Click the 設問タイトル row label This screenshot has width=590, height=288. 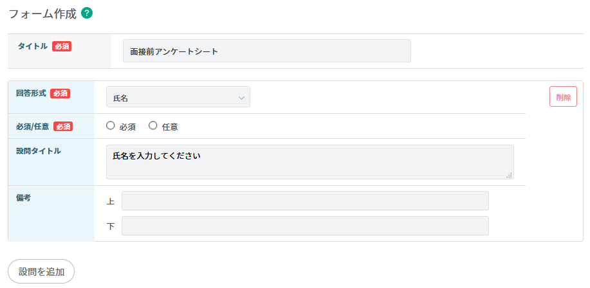pos(39,151)
